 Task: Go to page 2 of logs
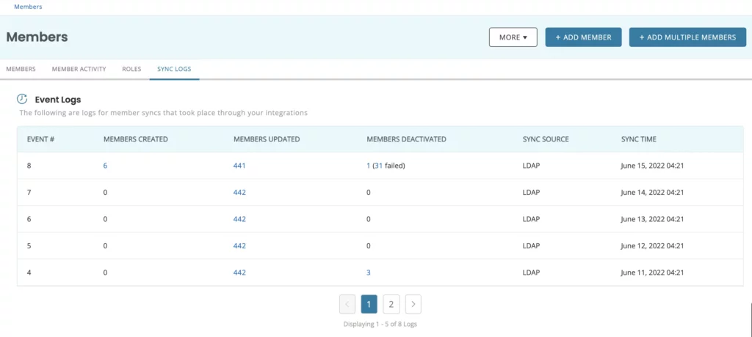coord(391,304)
